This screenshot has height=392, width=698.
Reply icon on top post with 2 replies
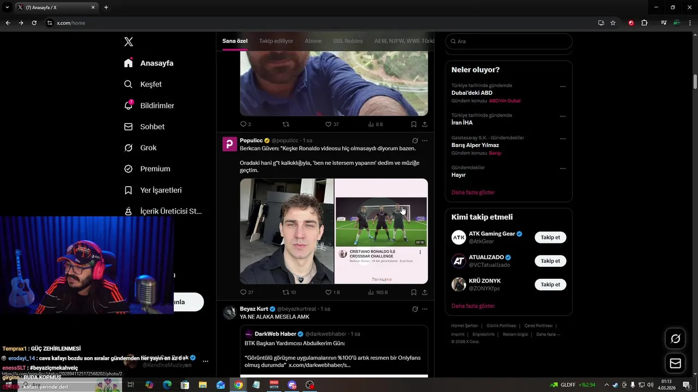[243, 124]
